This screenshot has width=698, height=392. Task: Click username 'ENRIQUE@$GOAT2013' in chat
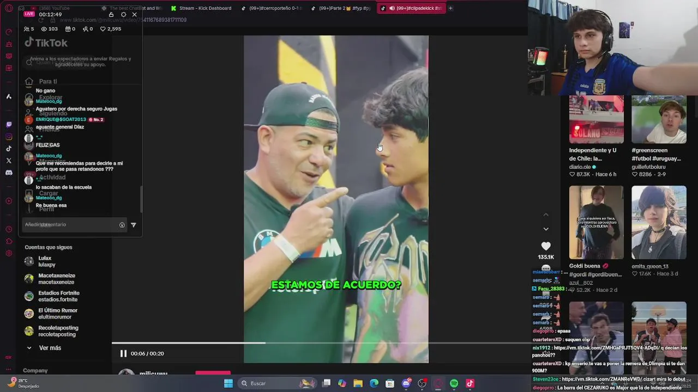coord(61,119)
